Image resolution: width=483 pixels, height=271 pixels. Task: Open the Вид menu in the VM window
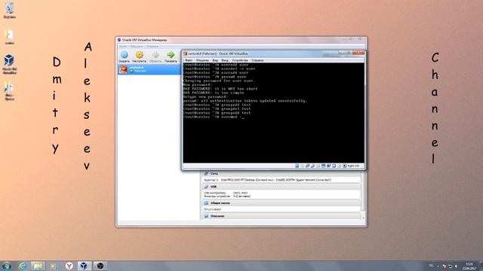(x=215, y=60)
